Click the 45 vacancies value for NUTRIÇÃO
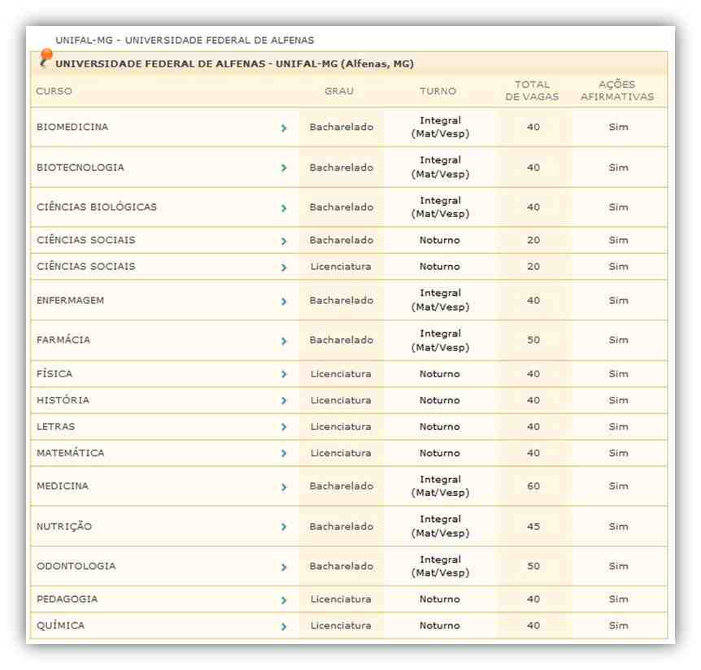 click(x=533, y=527)
